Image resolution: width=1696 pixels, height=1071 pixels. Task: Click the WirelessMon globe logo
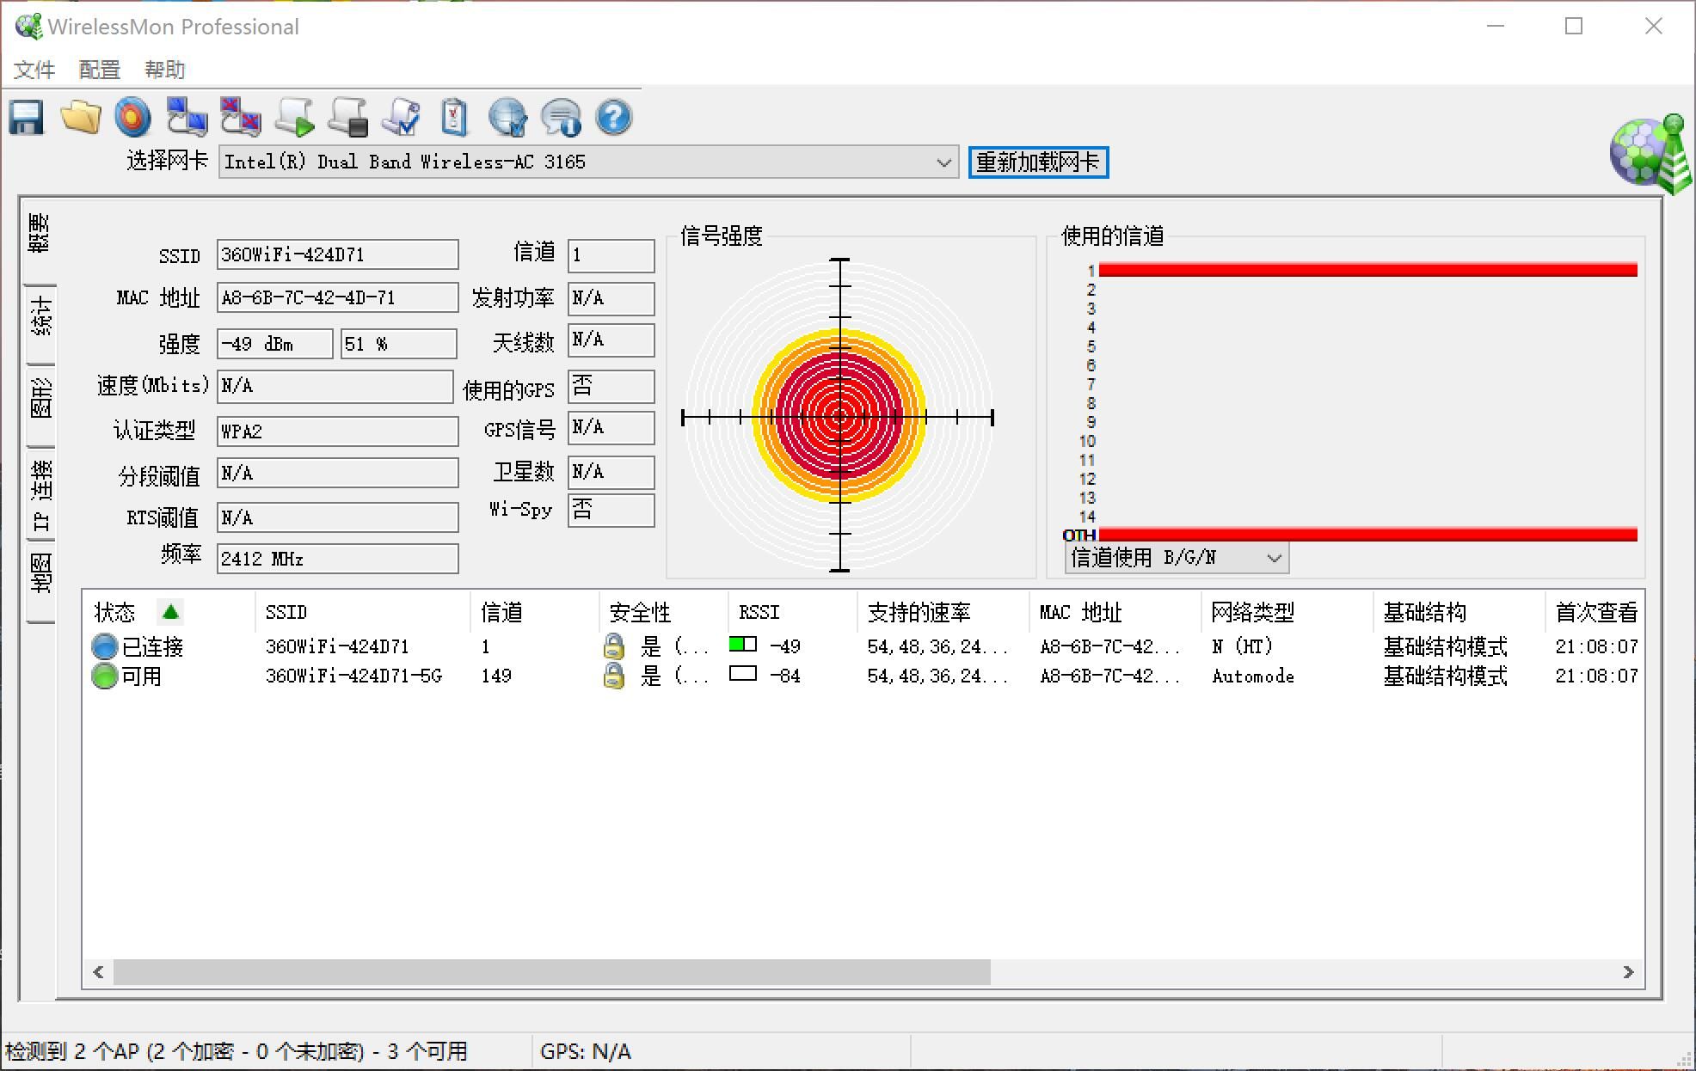(x=1650, y=154)
